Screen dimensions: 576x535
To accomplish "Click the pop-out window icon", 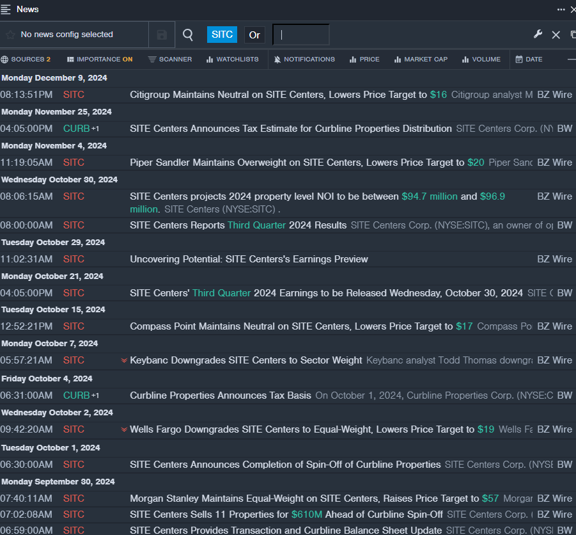I will (x=572, y=35).
